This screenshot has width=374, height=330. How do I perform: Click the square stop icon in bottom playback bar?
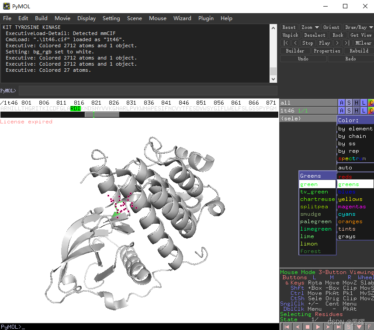(308, 326)
